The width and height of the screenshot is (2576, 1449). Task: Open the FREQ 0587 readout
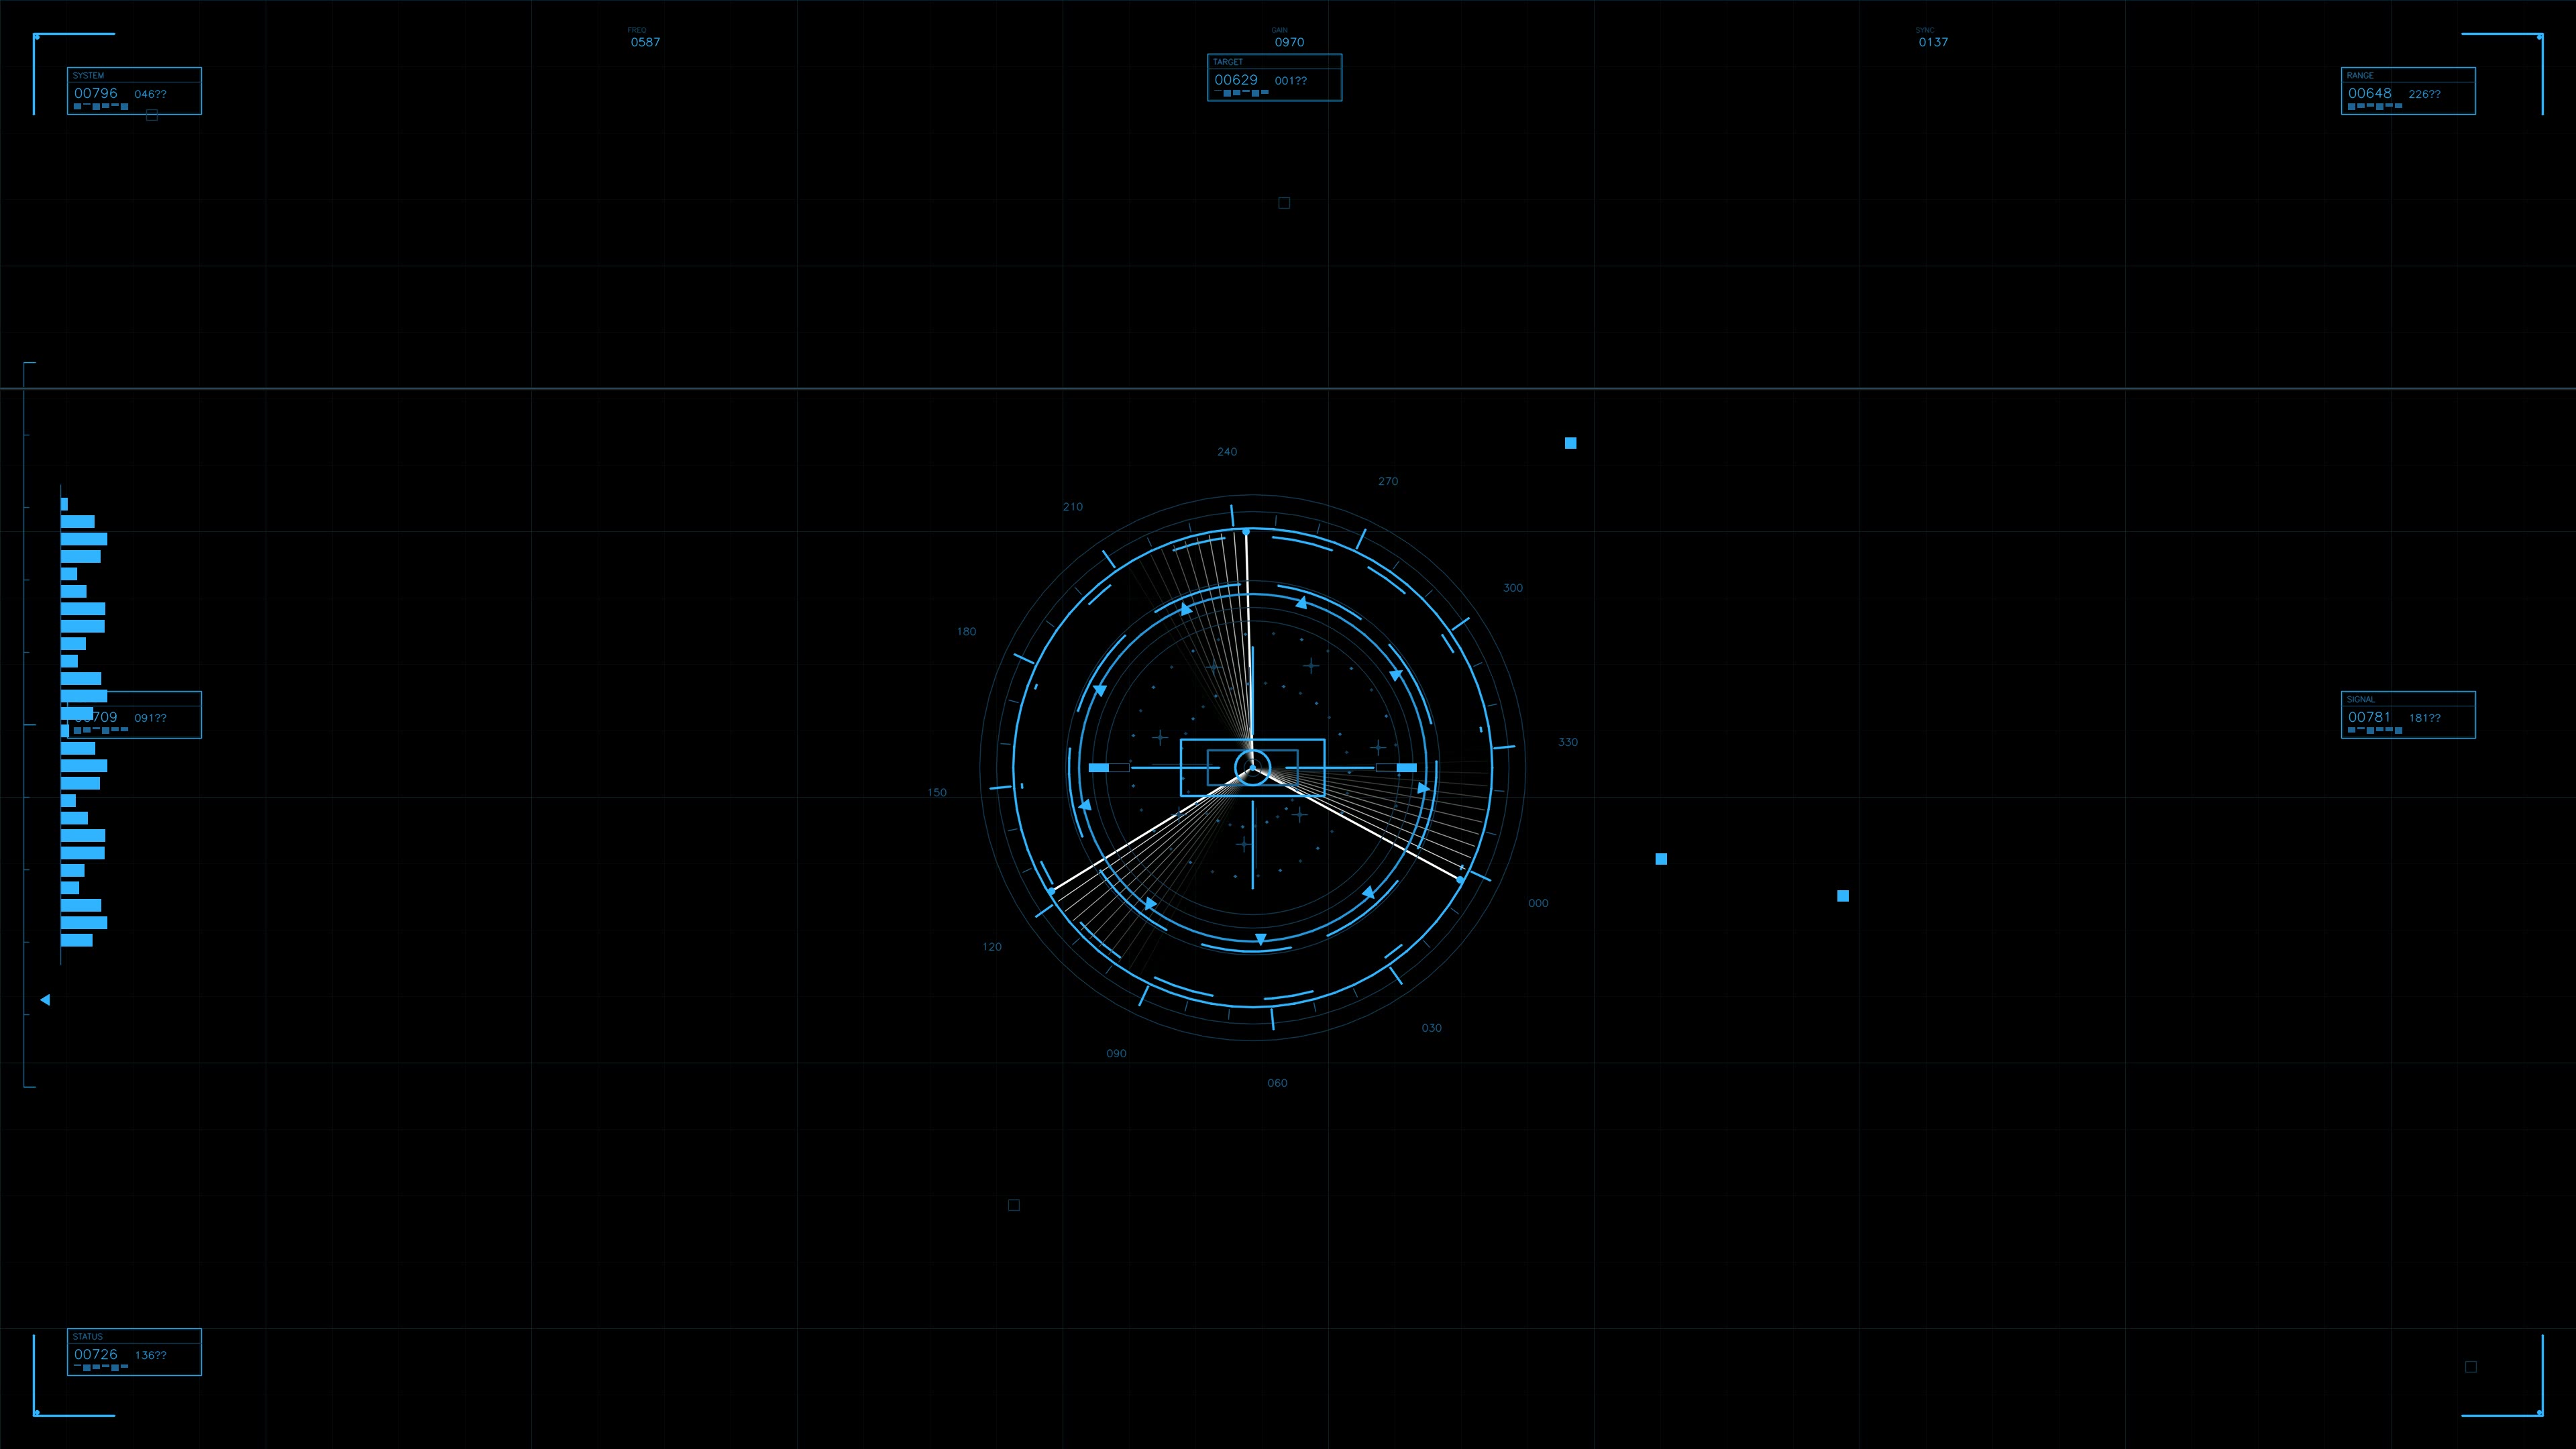[x=643, y=41]
